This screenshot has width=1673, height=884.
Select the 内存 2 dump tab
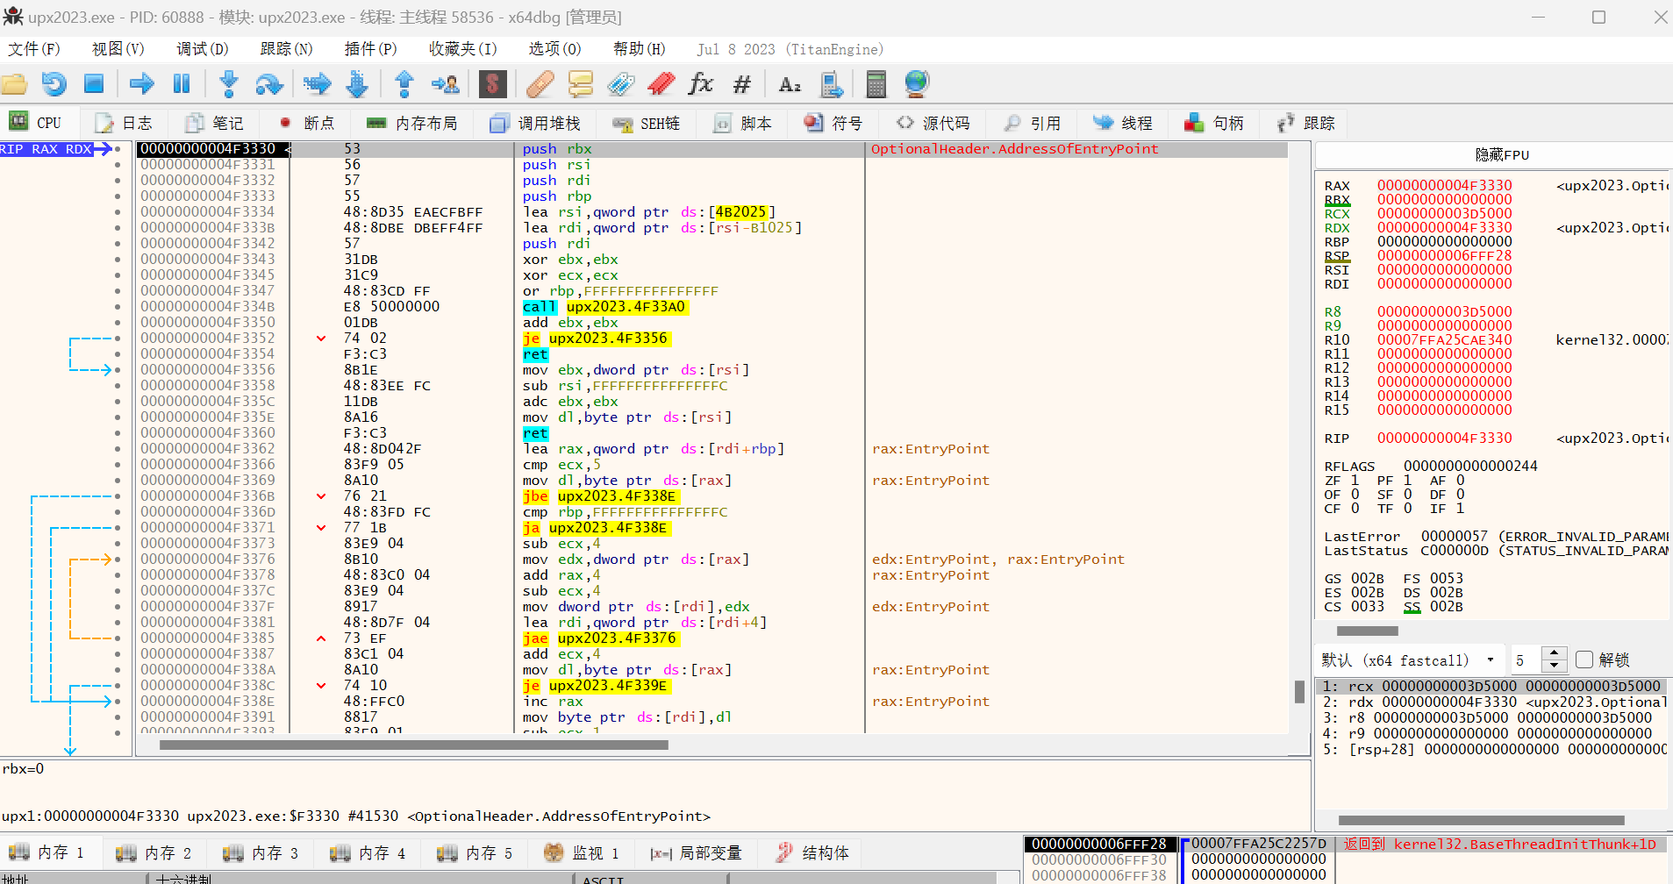[x=154, y=852]
